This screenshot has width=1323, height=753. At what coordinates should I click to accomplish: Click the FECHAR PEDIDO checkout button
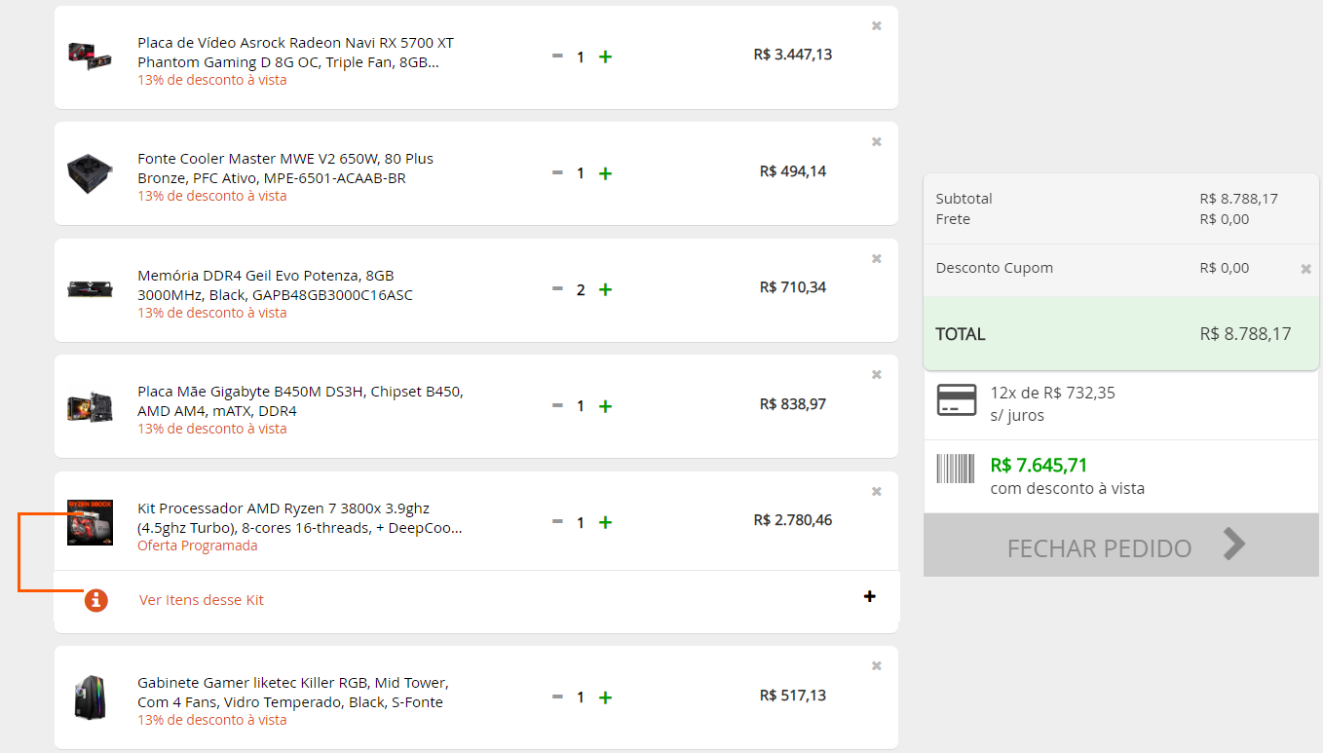pos(1121,546)
